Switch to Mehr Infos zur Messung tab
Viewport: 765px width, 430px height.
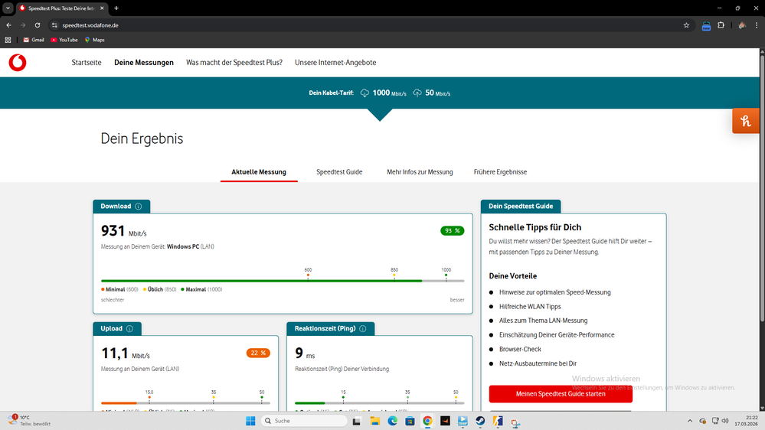pyautogui.click(x=420, y=172)
